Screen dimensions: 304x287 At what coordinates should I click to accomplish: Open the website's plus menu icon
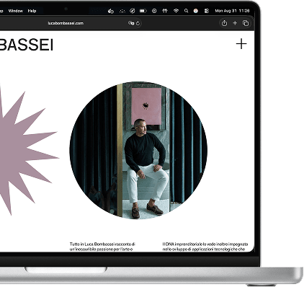[x=241, y=44]
